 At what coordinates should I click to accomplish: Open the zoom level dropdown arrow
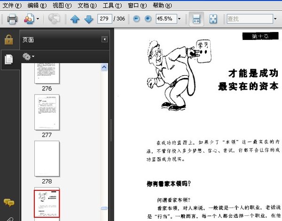click(180, 18)
